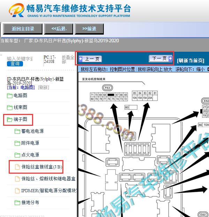This screenshot has width=209, height=217.
Task: Open next page with 下一页
Action: coord(161,58)
